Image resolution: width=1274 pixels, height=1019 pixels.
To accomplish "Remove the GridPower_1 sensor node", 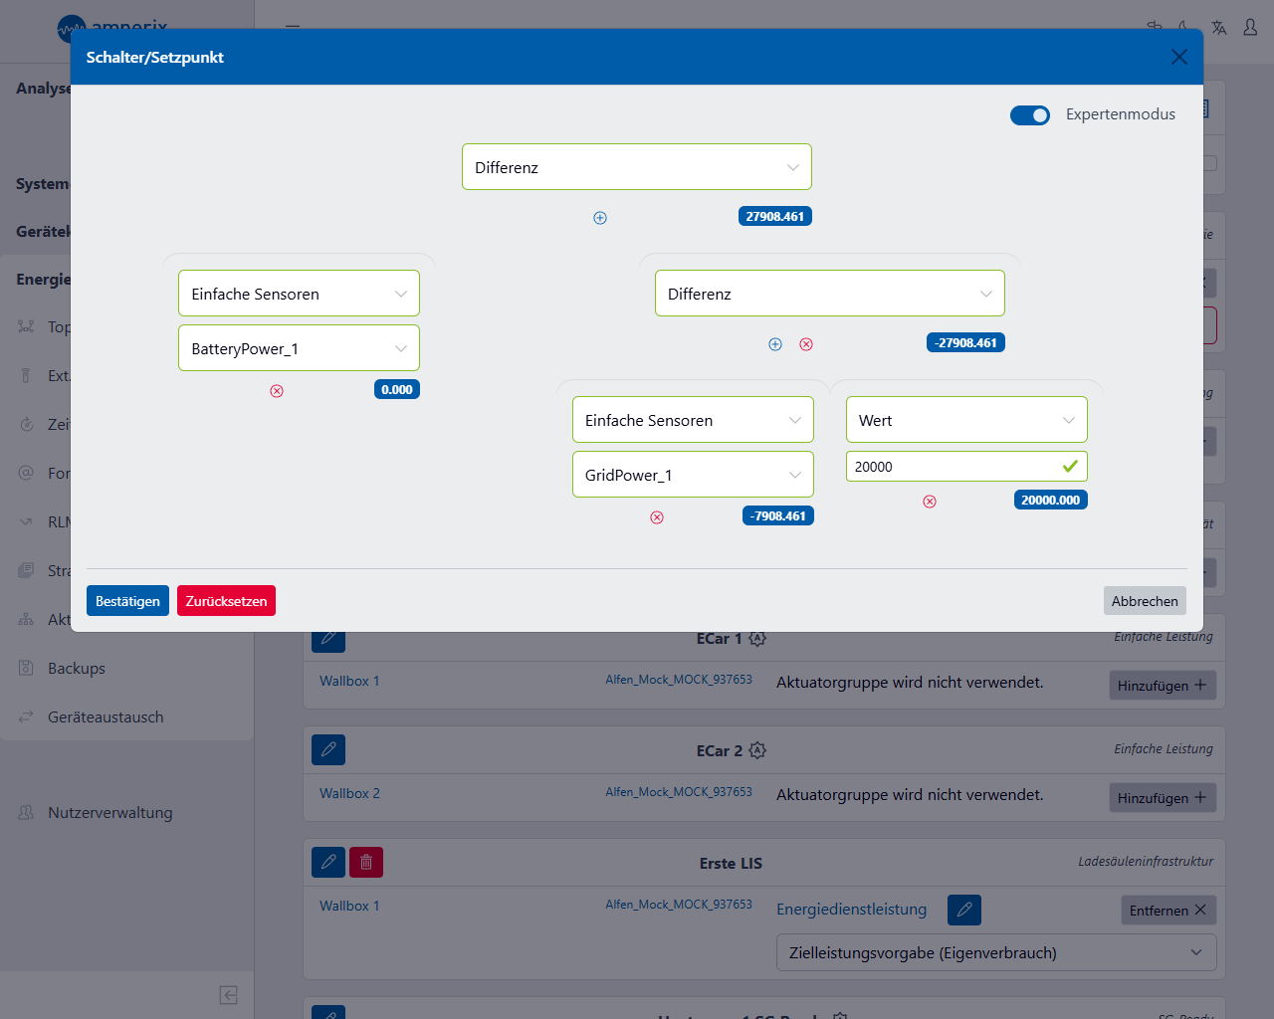I will click(657, 517).
